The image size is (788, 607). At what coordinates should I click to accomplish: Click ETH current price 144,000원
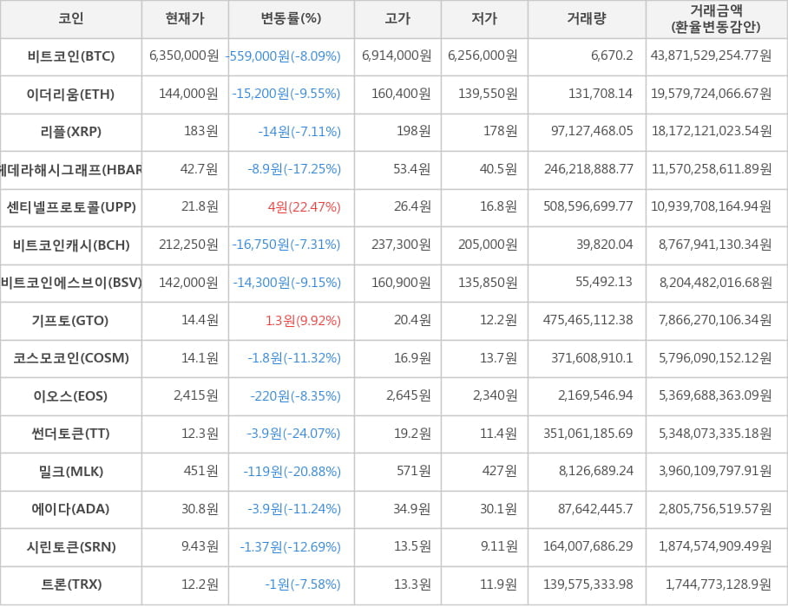tap(188, 94)
